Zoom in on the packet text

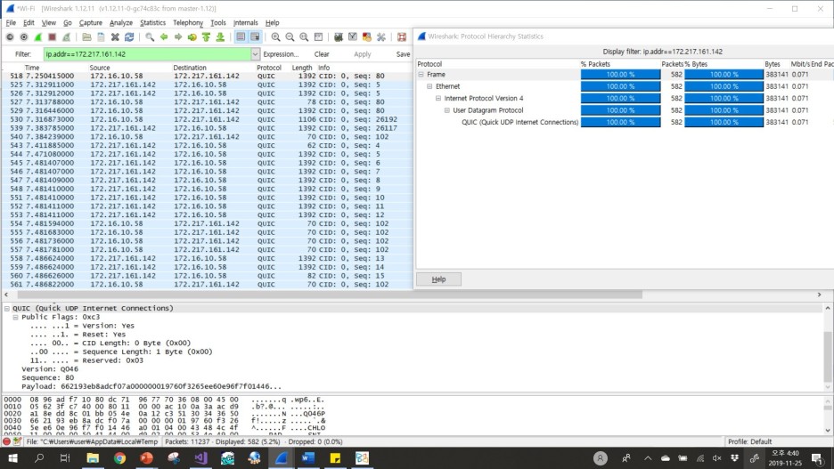pyautogui.click(x=275, y=36)
